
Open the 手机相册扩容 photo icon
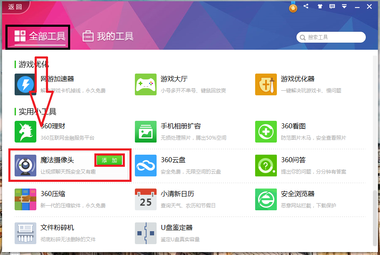point(146,132)
